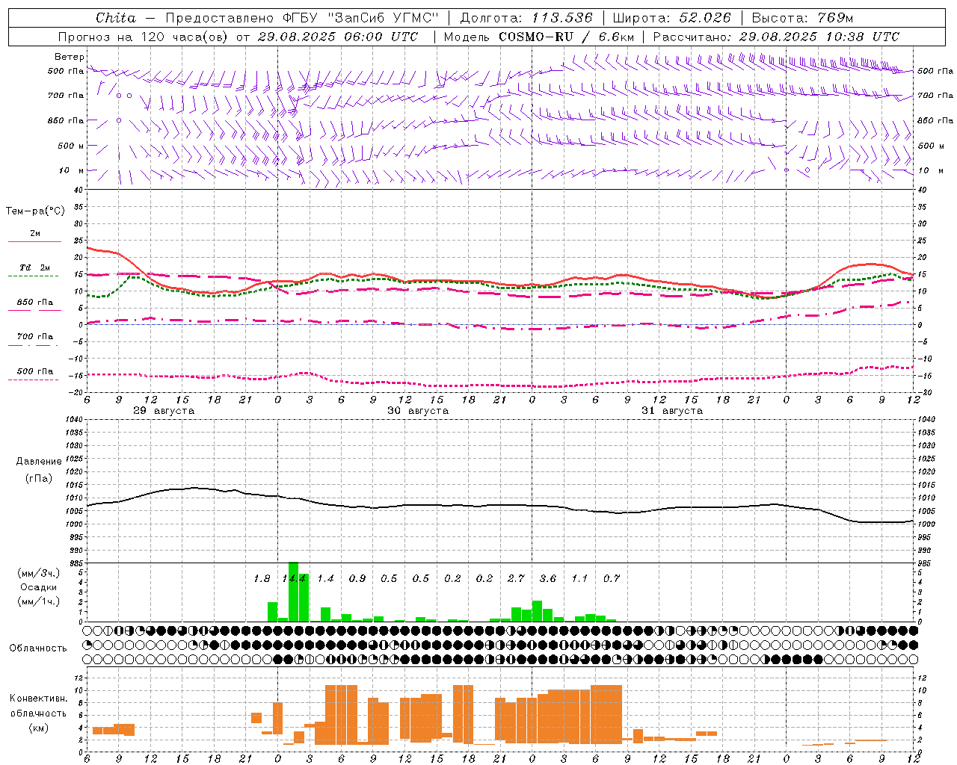Click the station name Chita in header
The width and height of the screenshot is (957, 765).
coord(116,18)
